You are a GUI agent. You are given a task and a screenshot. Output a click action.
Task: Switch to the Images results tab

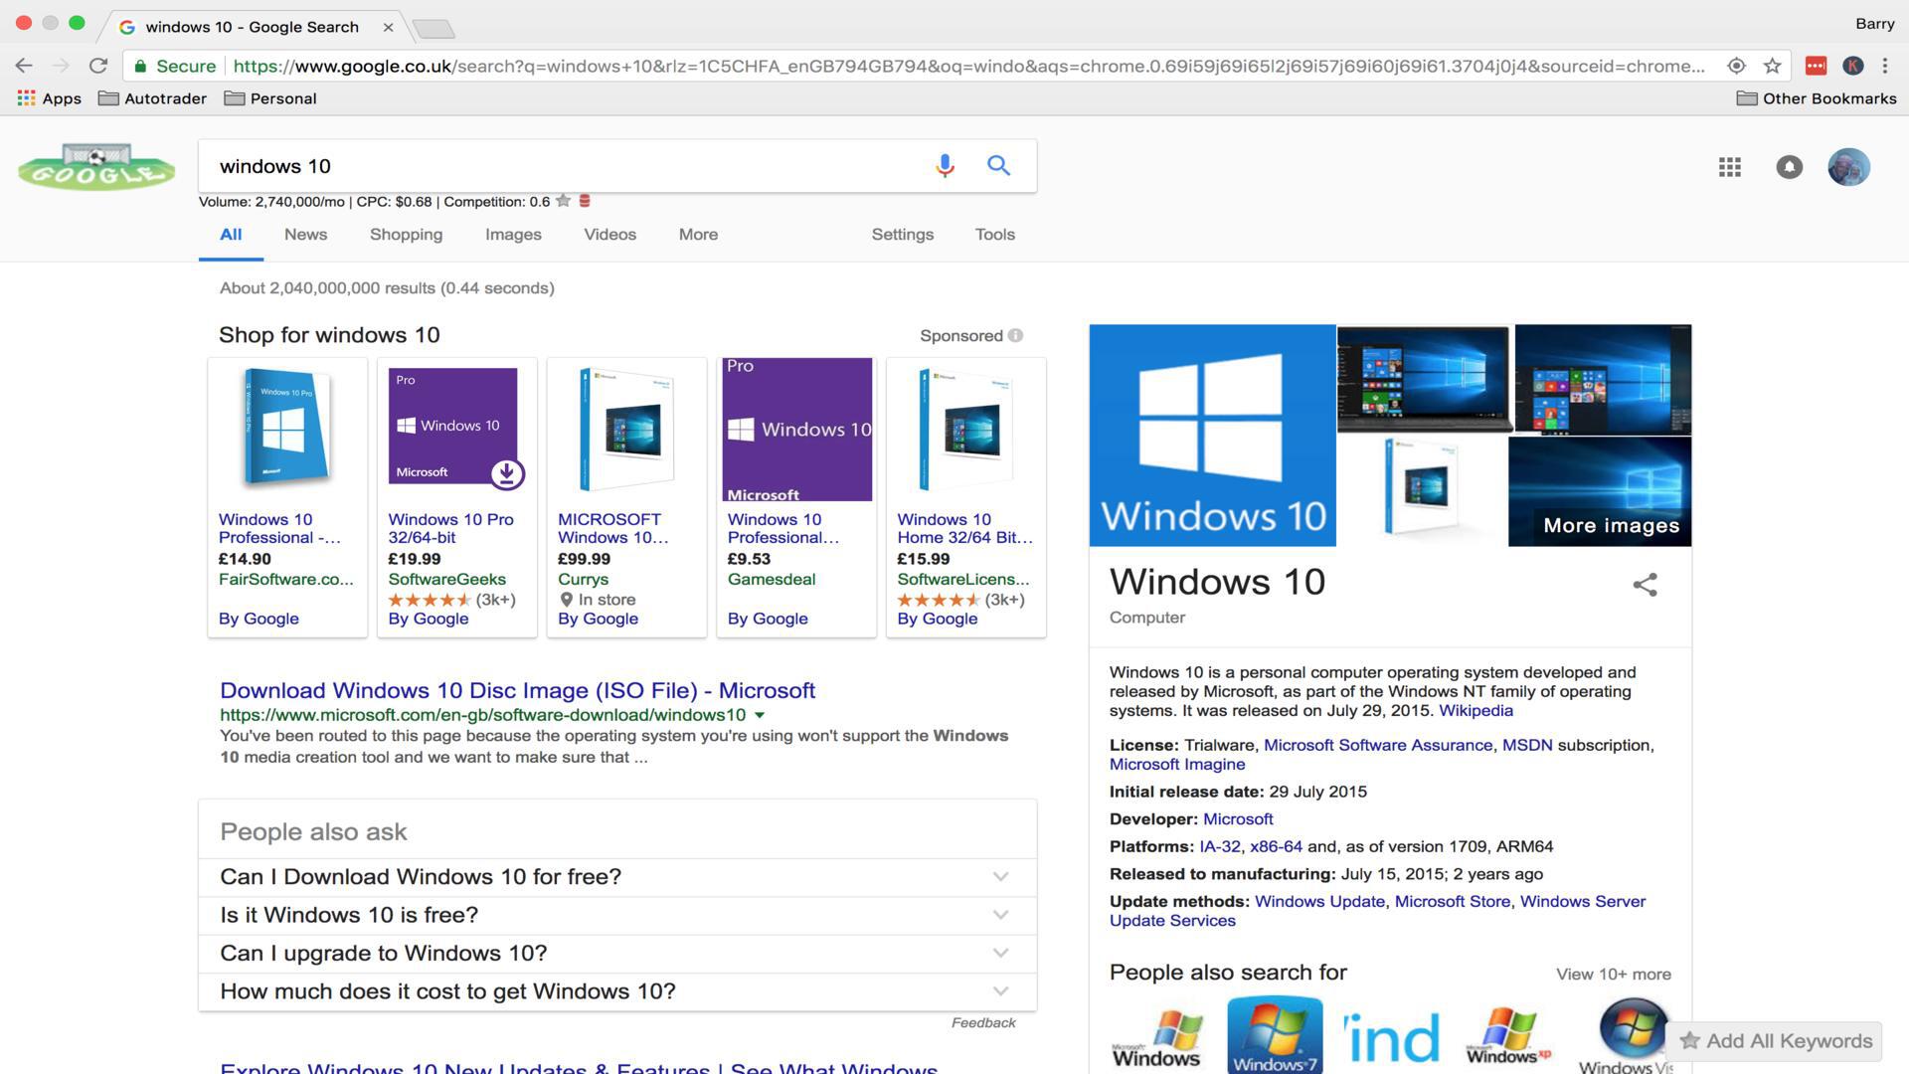coord(513,235)
